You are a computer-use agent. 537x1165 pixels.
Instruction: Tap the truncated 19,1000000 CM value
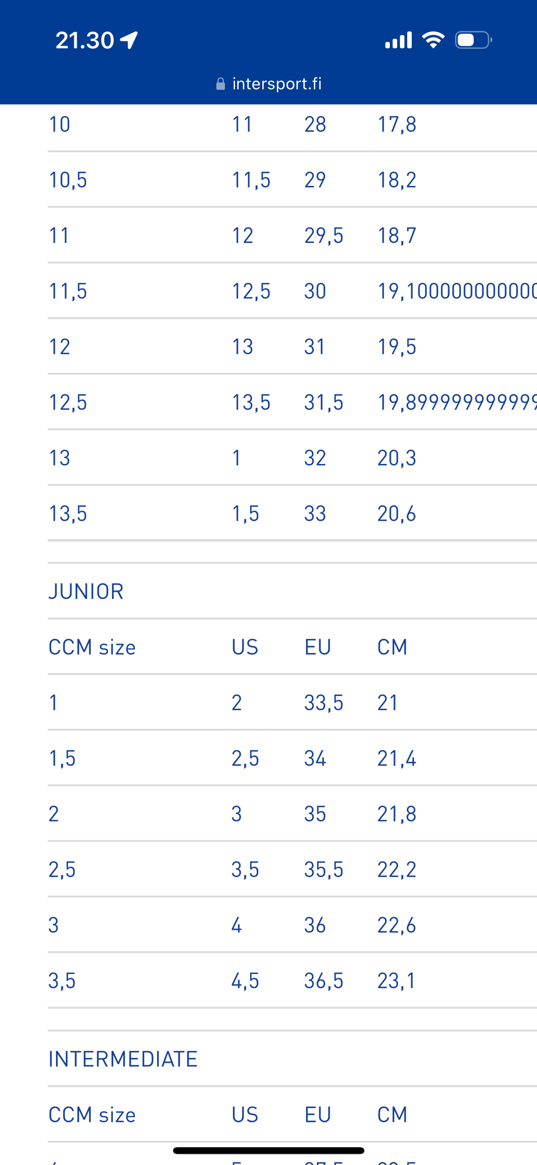tap(456, 291)
